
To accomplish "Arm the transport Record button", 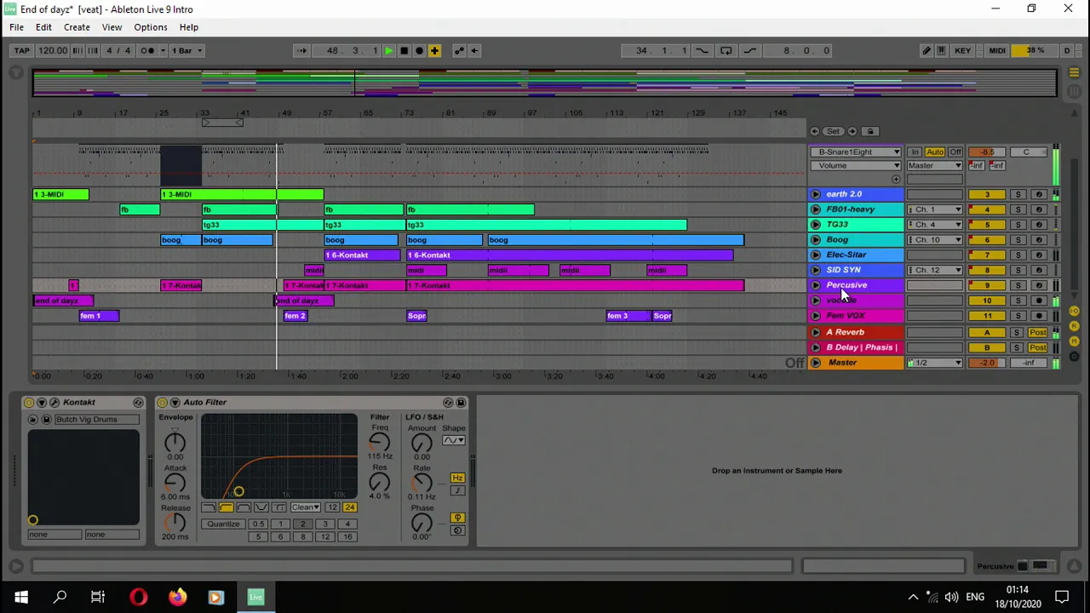I will pos(419,50).
